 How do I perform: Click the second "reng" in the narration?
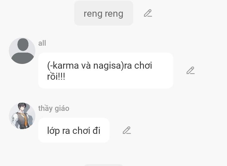pos(114,14)
